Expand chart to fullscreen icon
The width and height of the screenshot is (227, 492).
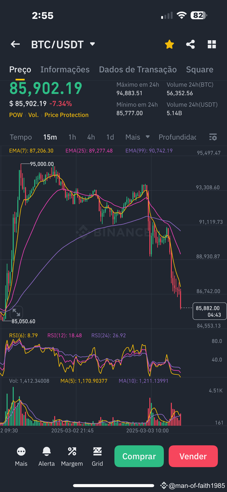click(16, 312)
